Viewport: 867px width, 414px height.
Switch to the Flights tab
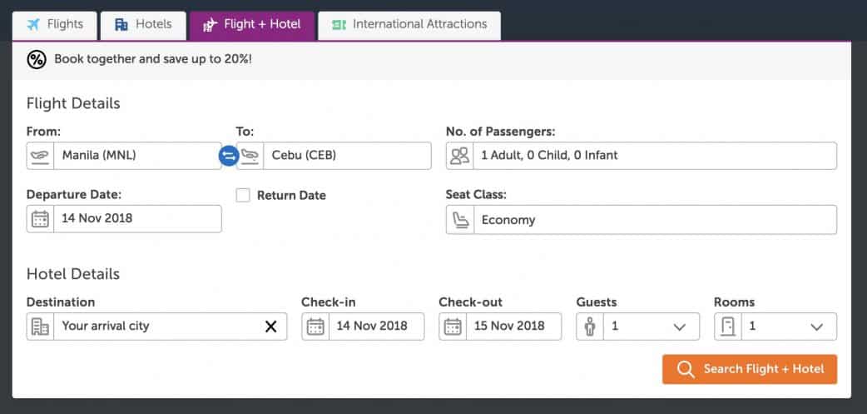[55, 25]
